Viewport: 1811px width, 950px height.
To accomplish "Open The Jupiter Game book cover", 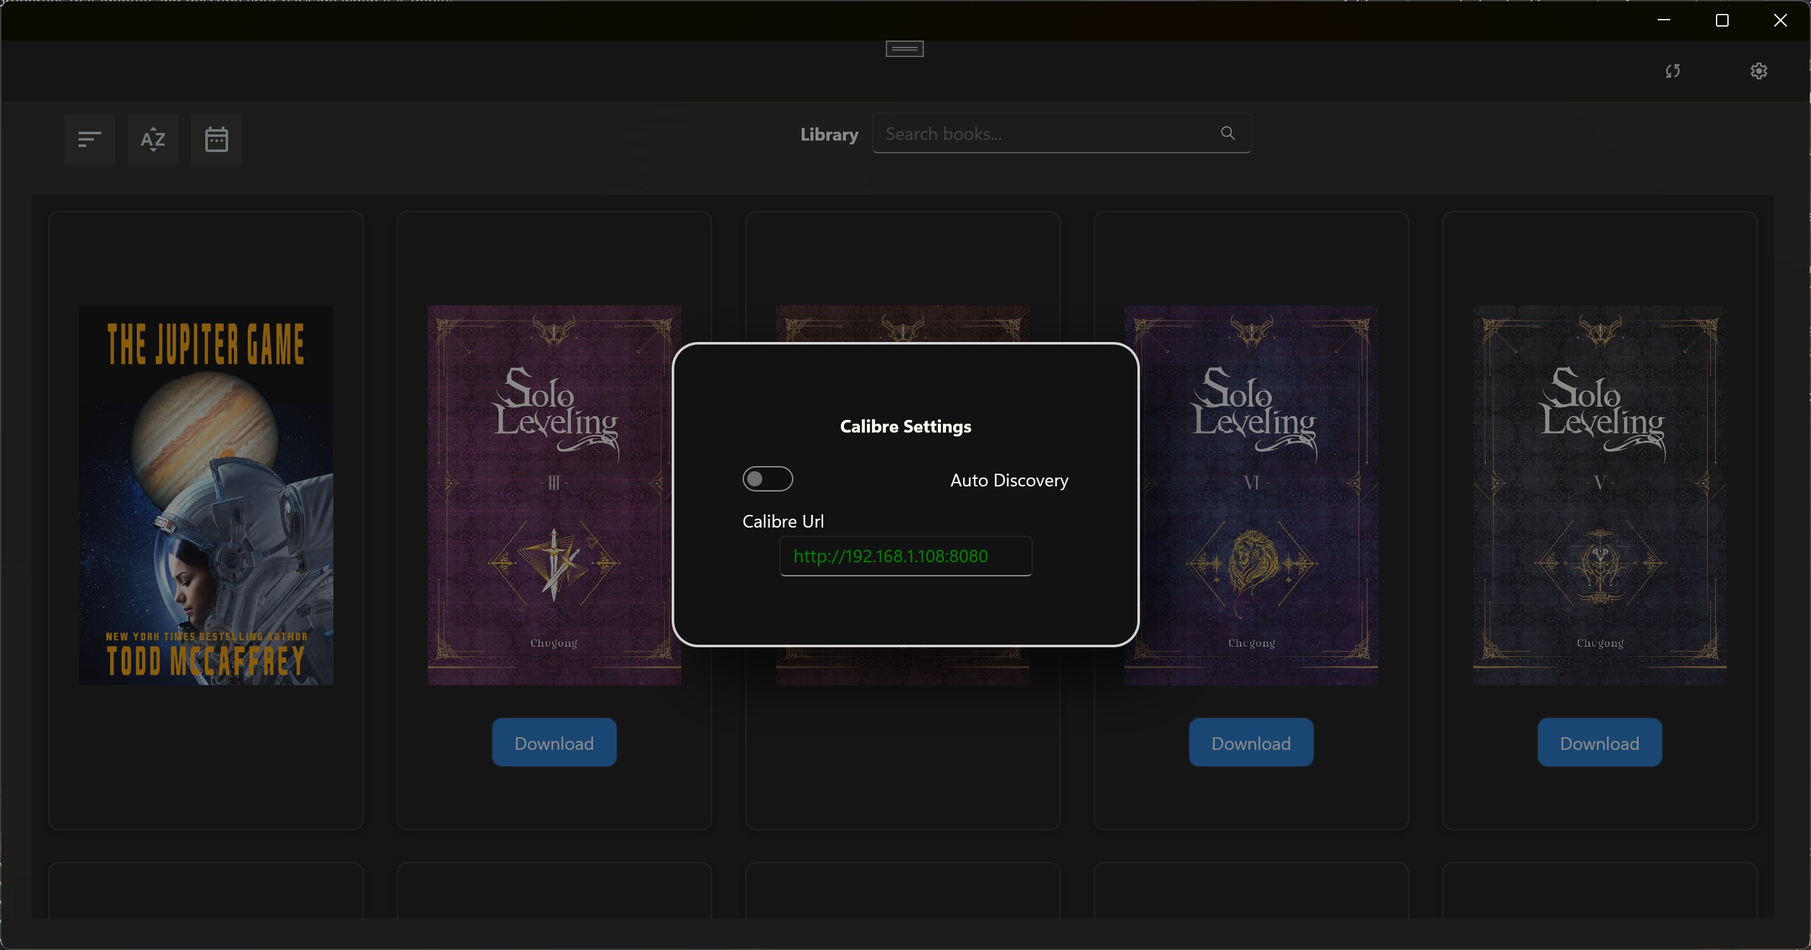I will coord(205,495).
